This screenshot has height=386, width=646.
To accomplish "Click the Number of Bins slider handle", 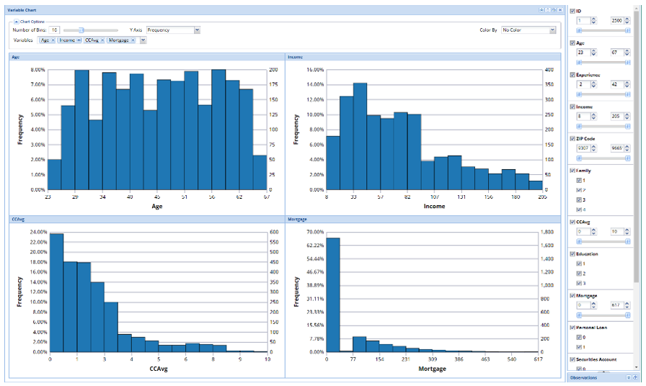I will tap(81, 30).
